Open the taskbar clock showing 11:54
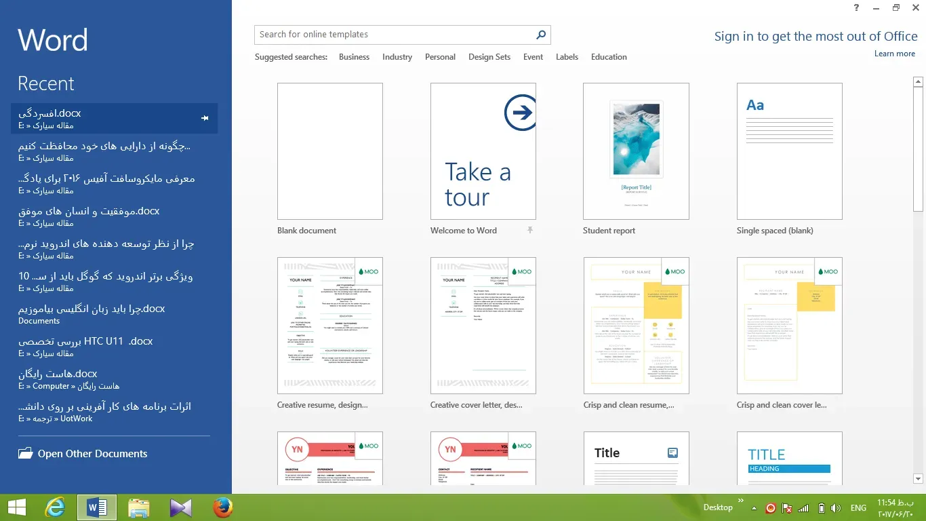 [x=895, y=507]
